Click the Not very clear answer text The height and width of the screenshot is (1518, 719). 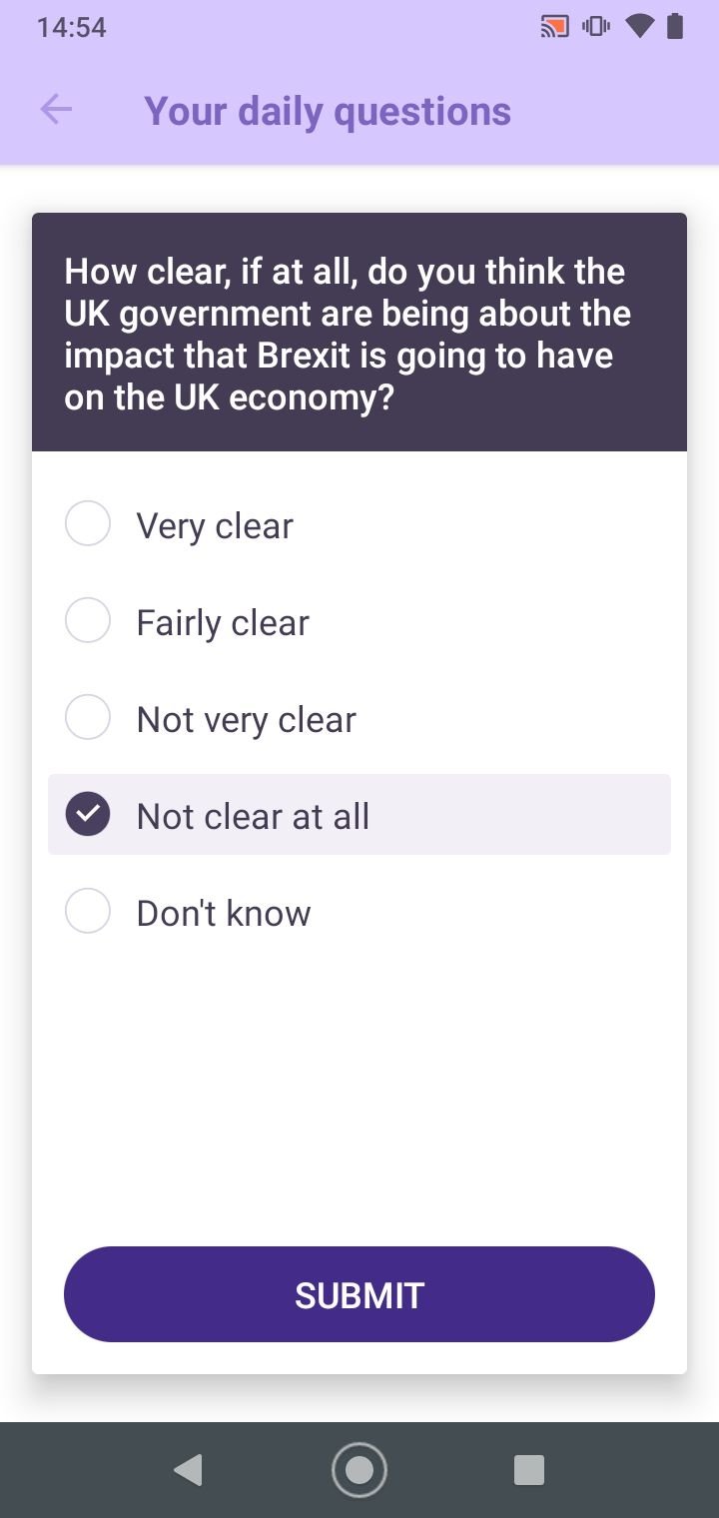pyautogui.click(x=247, y=719)
